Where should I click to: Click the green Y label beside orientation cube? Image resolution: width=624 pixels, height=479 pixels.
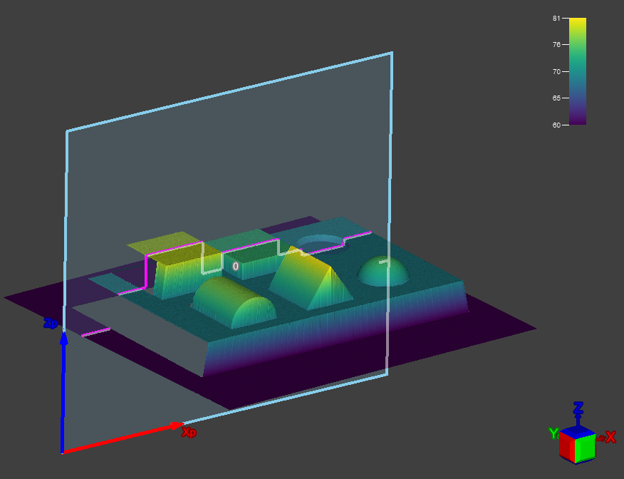coord(553,433)
